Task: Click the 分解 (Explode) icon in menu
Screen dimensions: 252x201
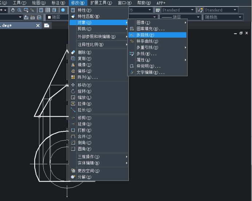Action: [73, 177]
